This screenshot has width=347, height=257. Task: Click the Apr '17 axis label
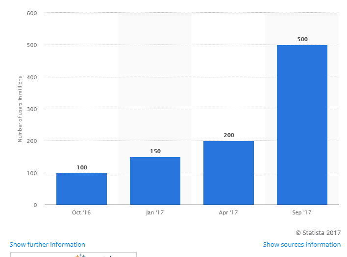coord(228,212)
